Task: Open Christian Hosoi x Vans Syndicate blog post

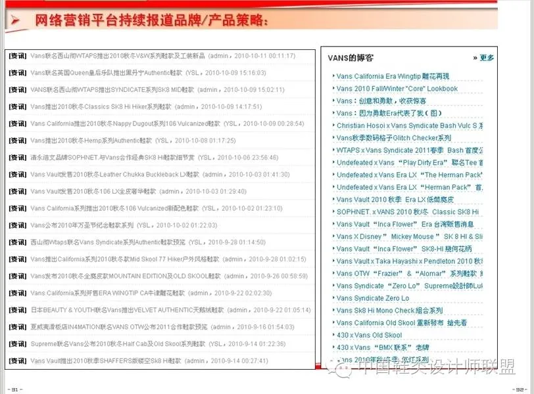Action: click(x=410, y=125)
